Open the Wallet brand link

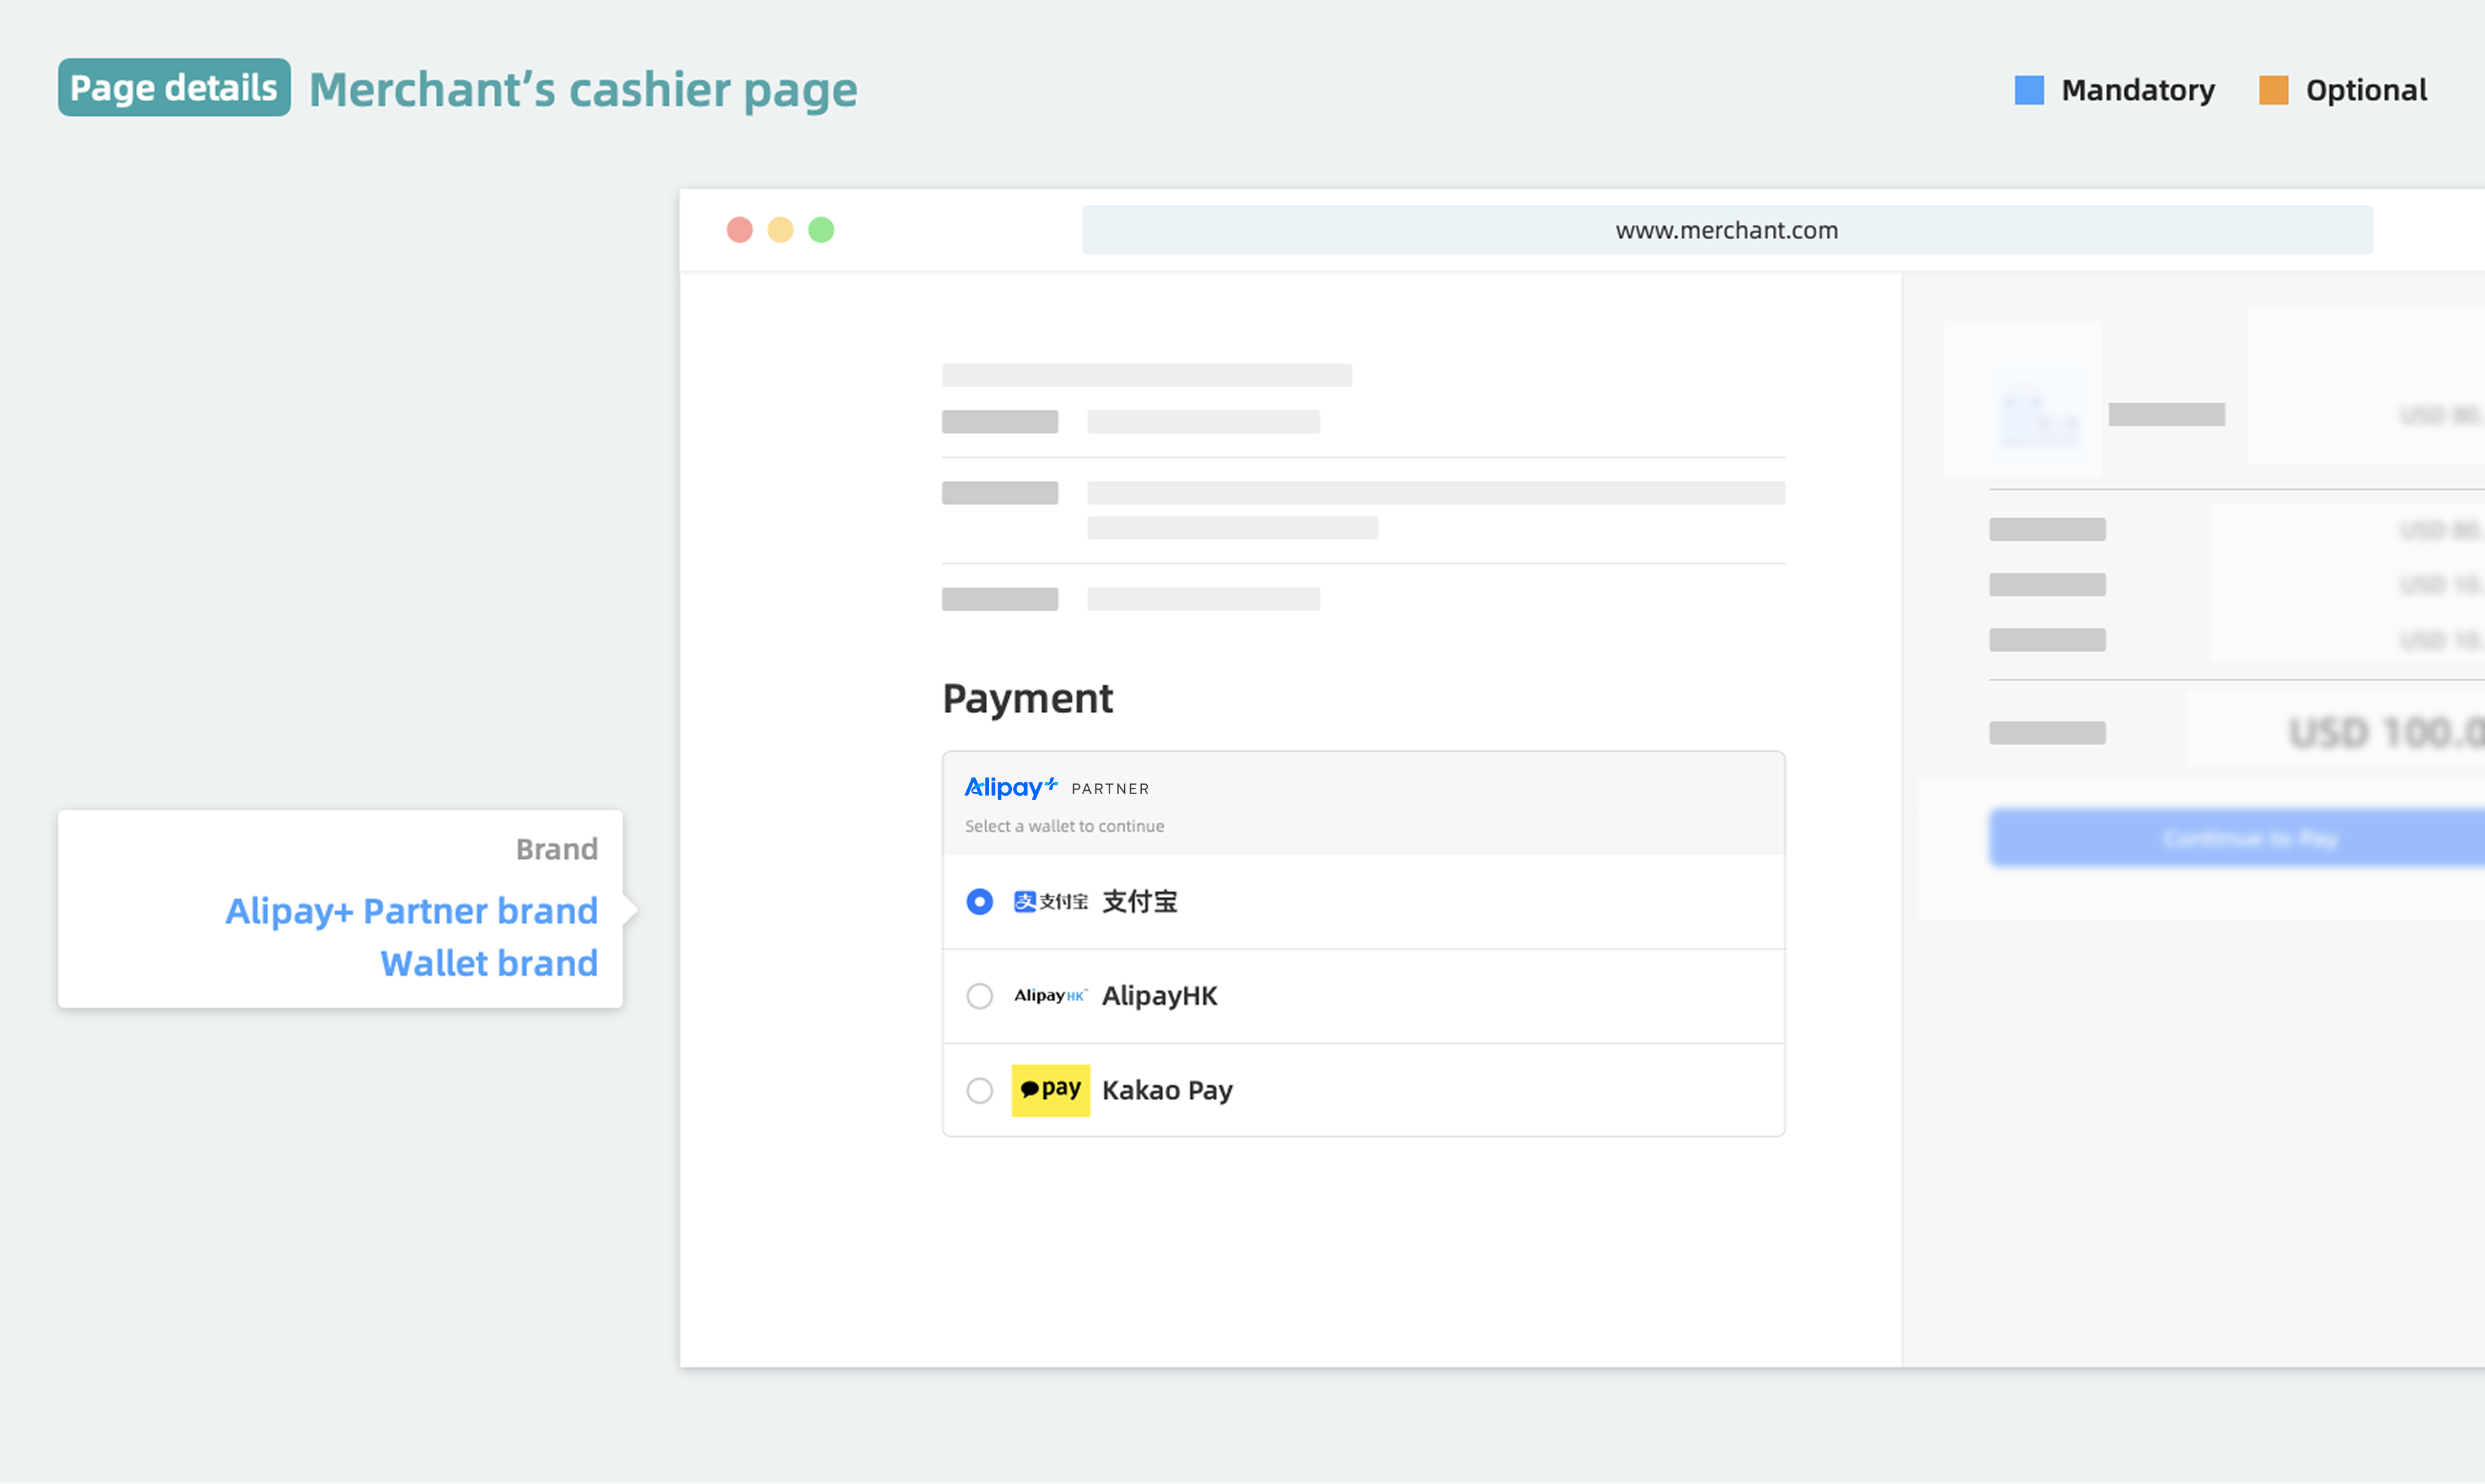coord(488,962)
